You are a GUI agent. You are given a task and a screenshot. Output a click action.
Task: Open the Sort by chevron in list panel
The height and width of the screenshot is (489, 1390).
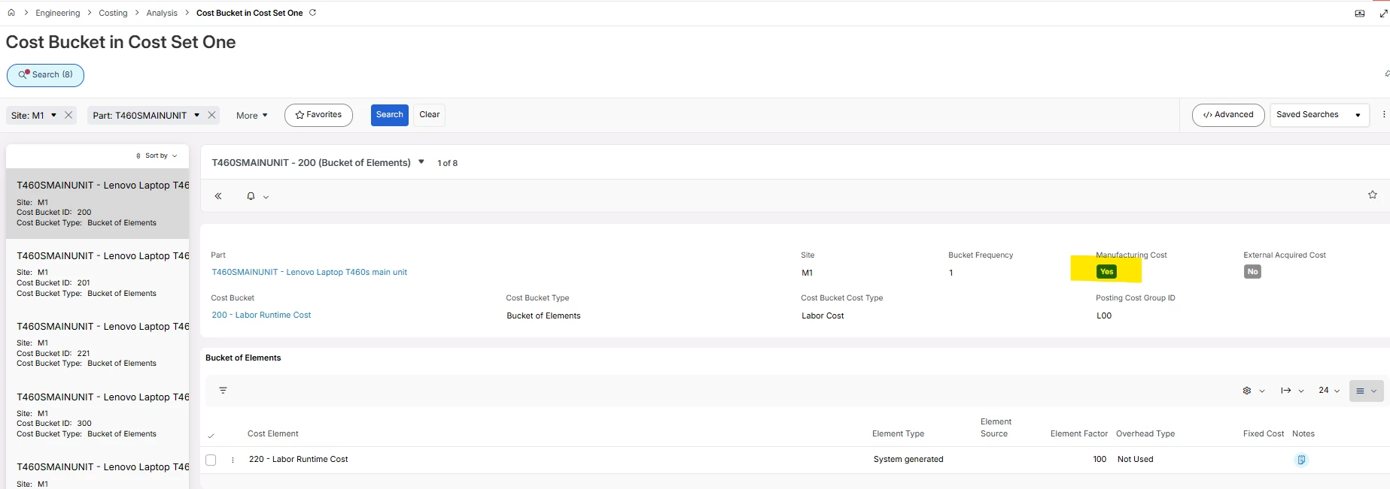(x=175, y=155)
